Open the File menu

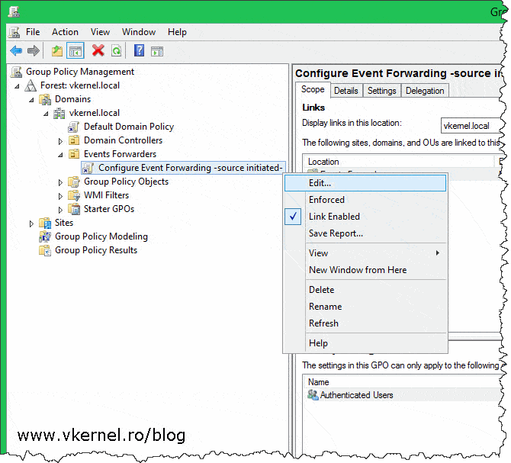33,32
